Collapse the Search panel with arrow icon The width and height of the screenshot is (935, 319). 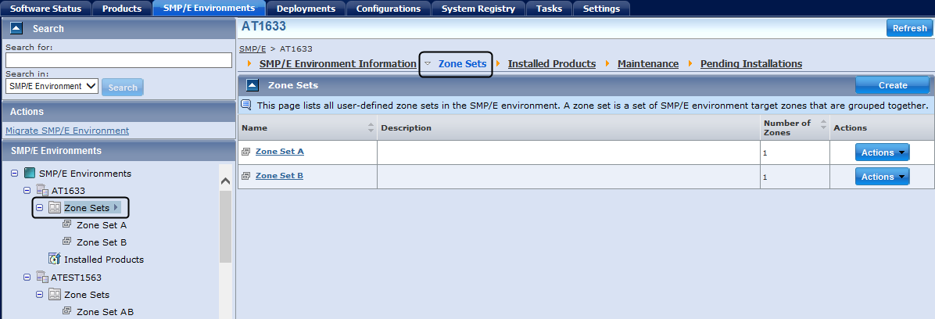[x=16, y=28]
